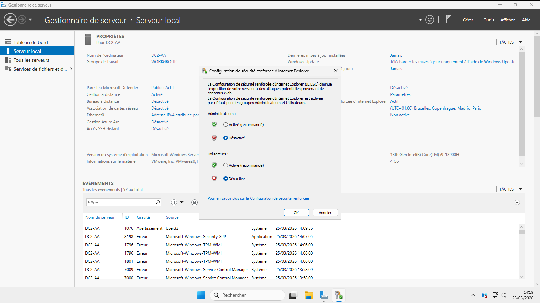Click Désactivé link for Gestion Azure Arc

160,122
